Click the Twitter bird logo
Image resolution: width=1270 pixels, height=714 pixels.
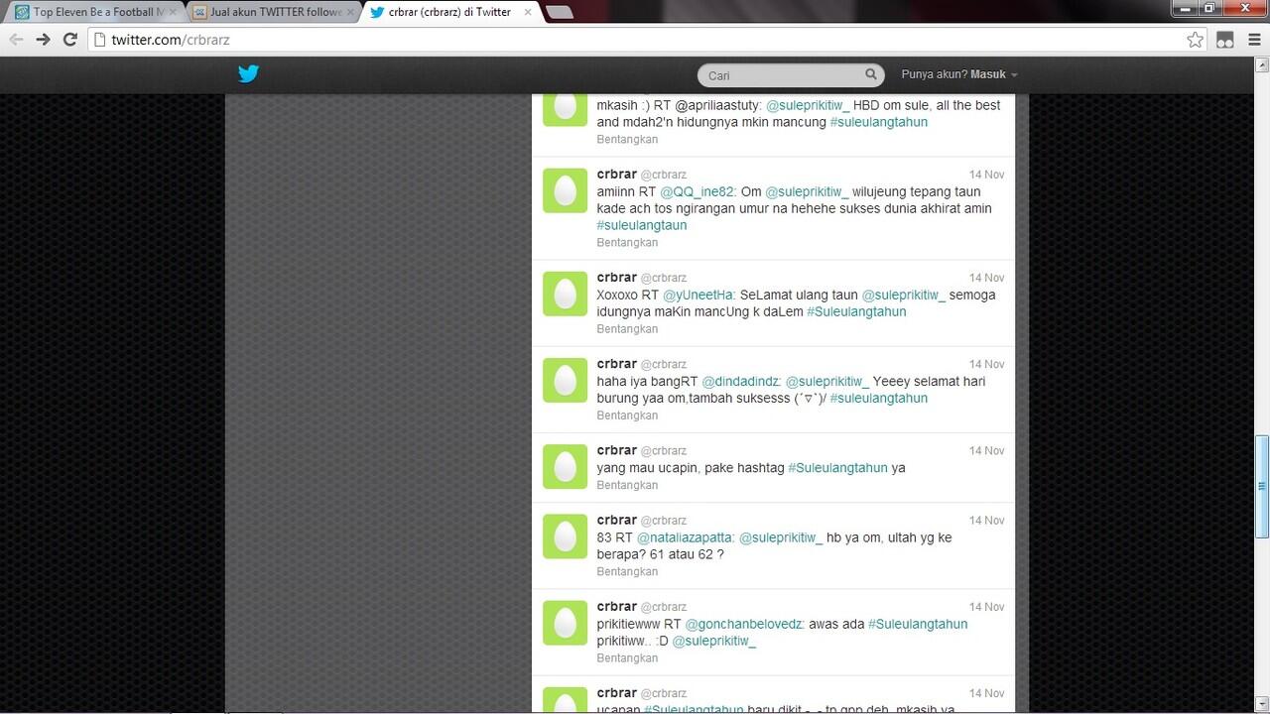click(x=248, y=74)
